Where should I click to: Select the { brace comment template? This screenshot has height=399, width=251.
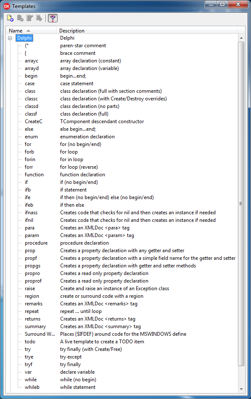25,53
